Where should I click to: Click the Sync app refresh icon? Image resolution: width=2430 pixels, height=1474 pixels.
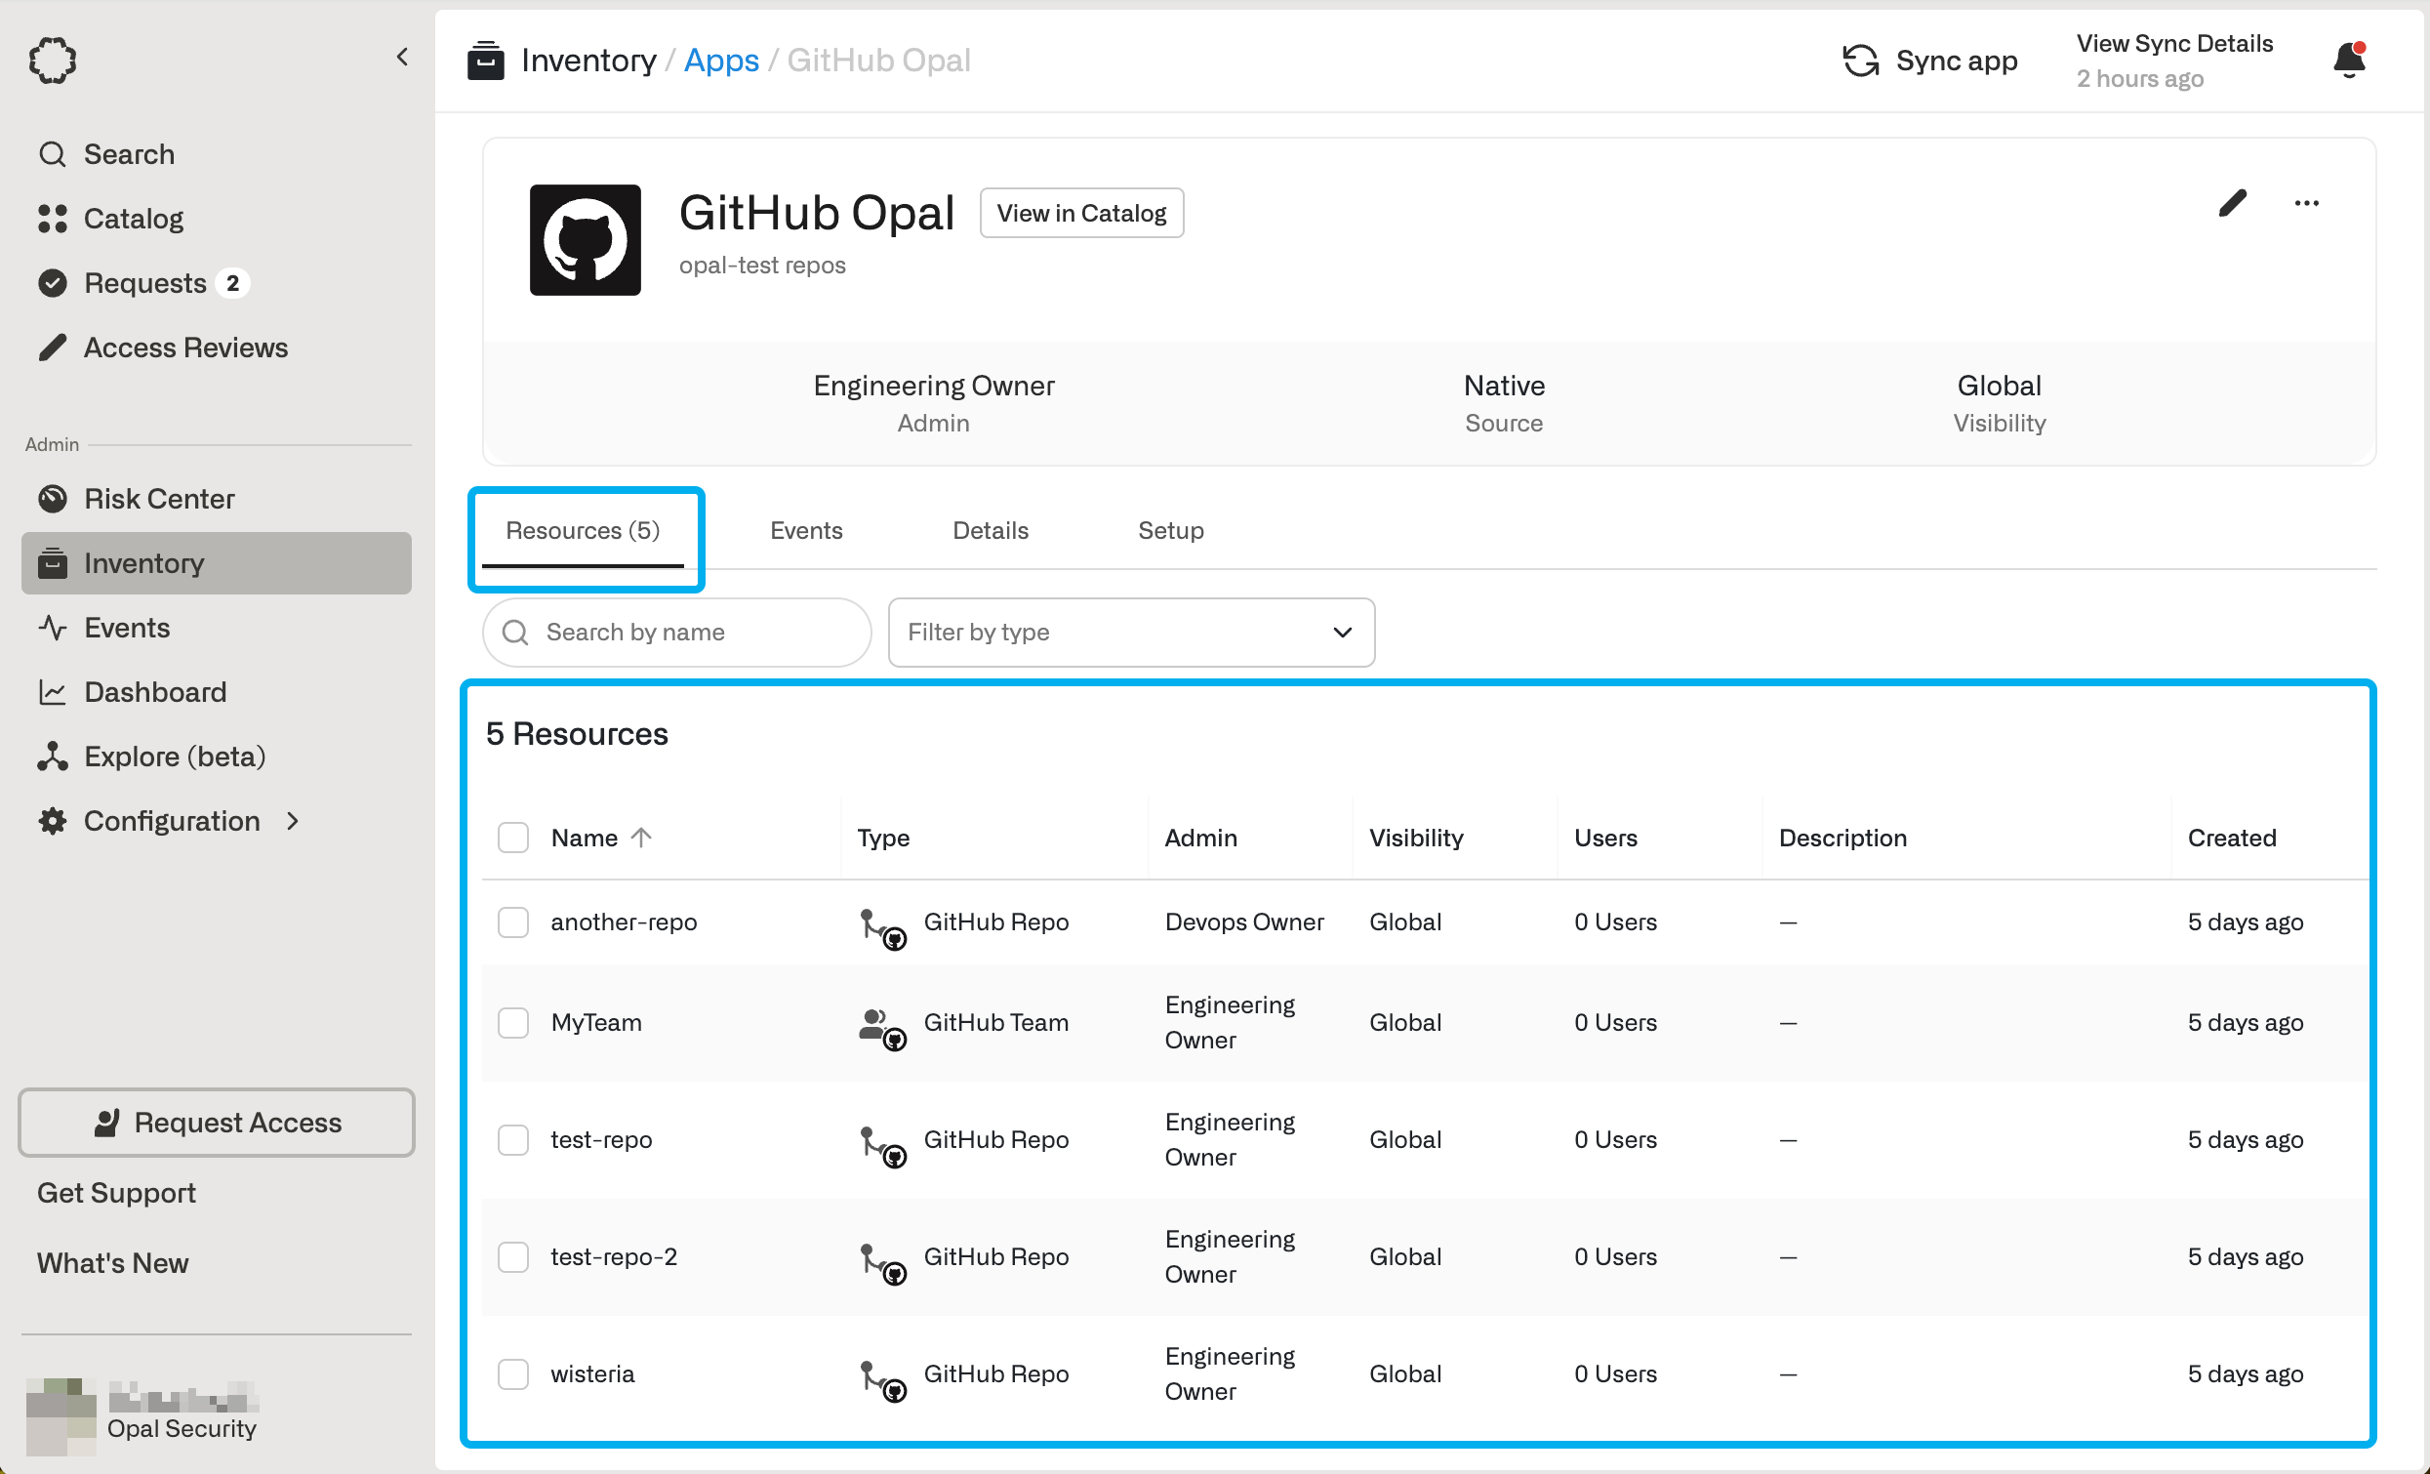pyautogui.click(x=1860, y=61)
